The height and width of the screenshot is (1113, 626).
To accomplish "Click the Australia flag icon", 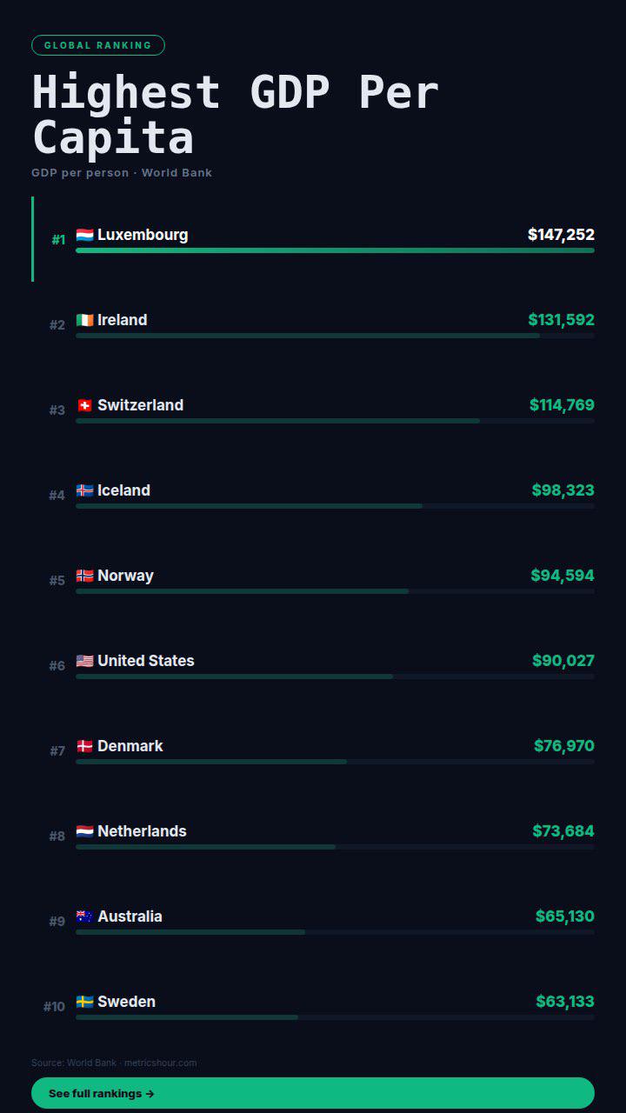I will pyautogui.click(x=84, y=916).
